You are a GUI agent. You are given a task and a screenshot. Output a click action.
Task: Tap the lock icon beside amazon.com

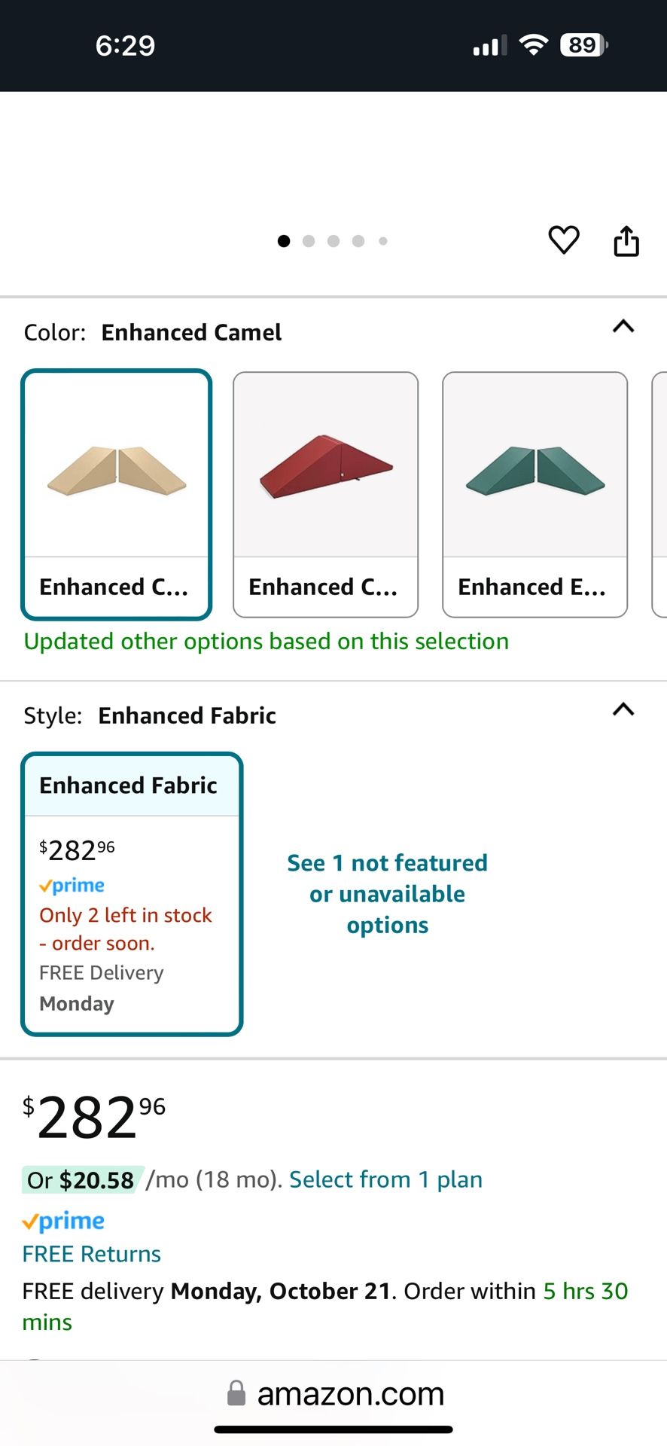[236, 1393]
